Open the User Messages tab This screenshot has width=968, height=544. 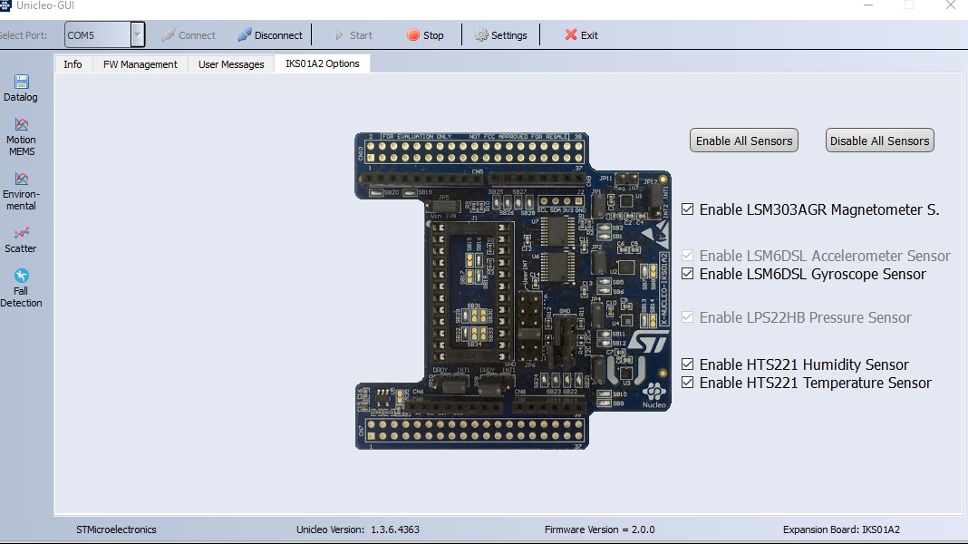(231, 64)
